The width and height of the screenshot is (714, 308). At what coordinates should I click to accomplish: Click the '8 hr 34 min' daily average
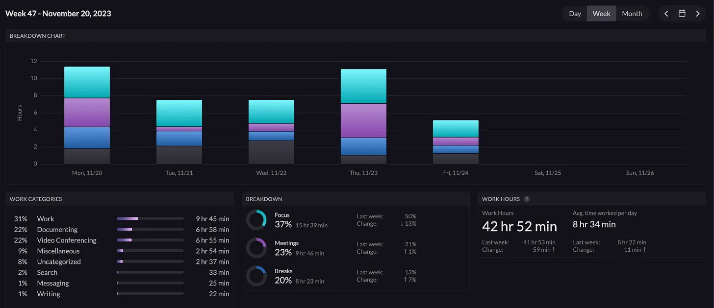click(x=594, y=224)
